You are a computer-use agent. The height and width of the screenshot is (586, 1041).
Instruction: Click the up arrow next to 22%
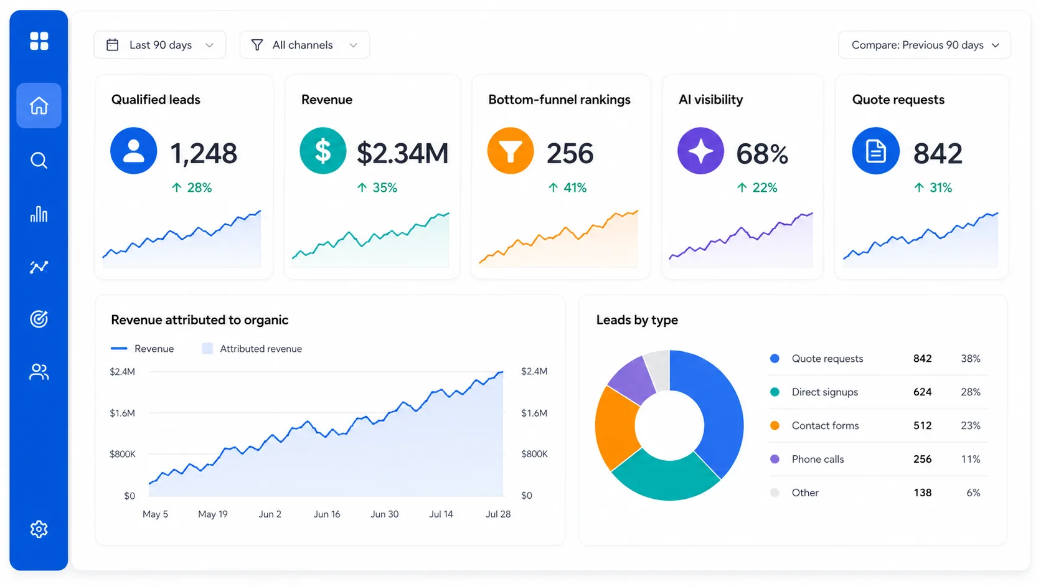(x=742, y=187)
